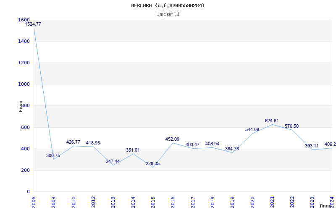Click the x-axis year 2013

pos(113,202)
